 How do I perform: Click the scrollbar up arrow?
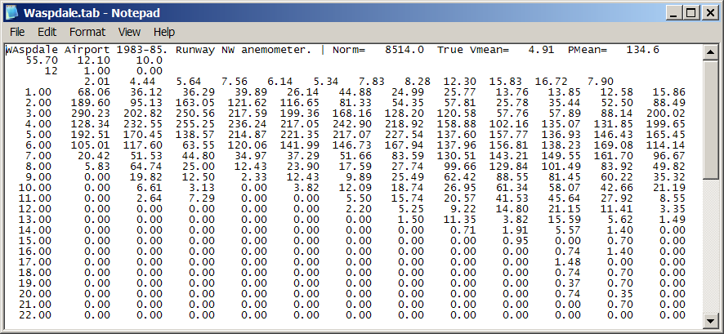click(709, 52)
